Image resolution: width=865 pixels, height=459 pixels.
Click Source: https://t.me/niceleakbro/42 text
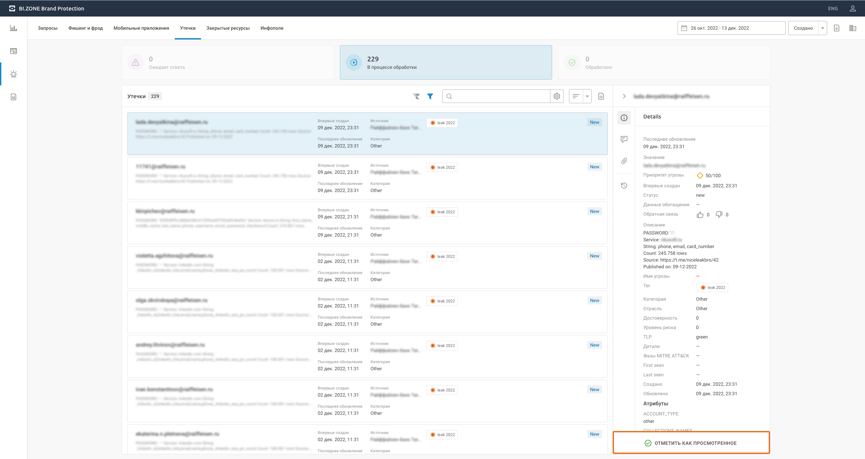pos(681,260)
